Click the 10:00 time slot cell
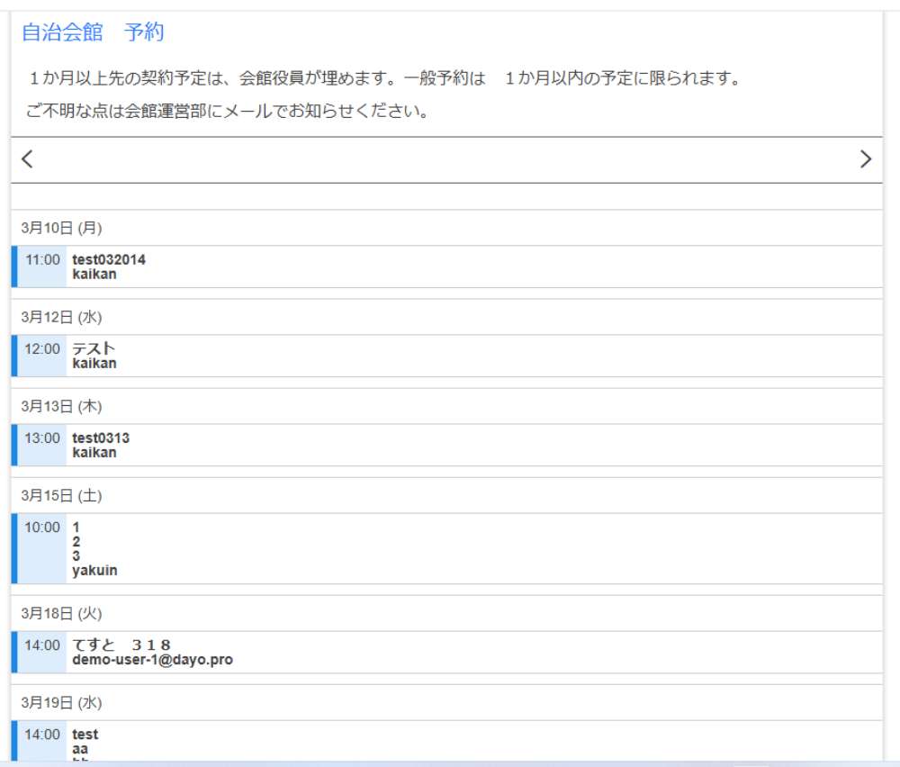The image size is (900, 767). (x=42, y=528)
